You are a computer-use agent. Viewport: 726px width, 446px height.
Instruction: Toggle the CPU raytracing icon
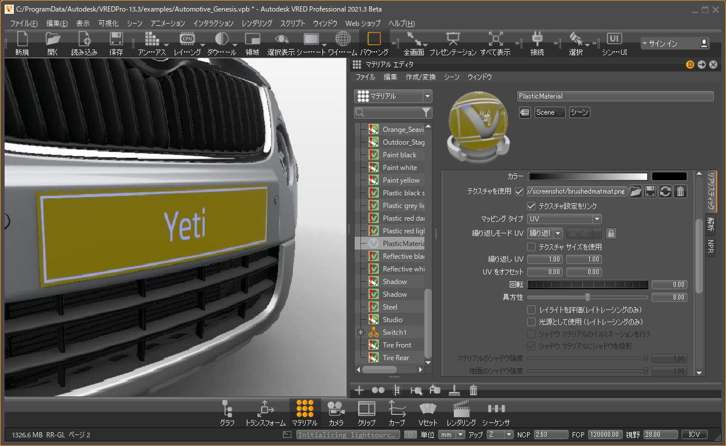187,39
